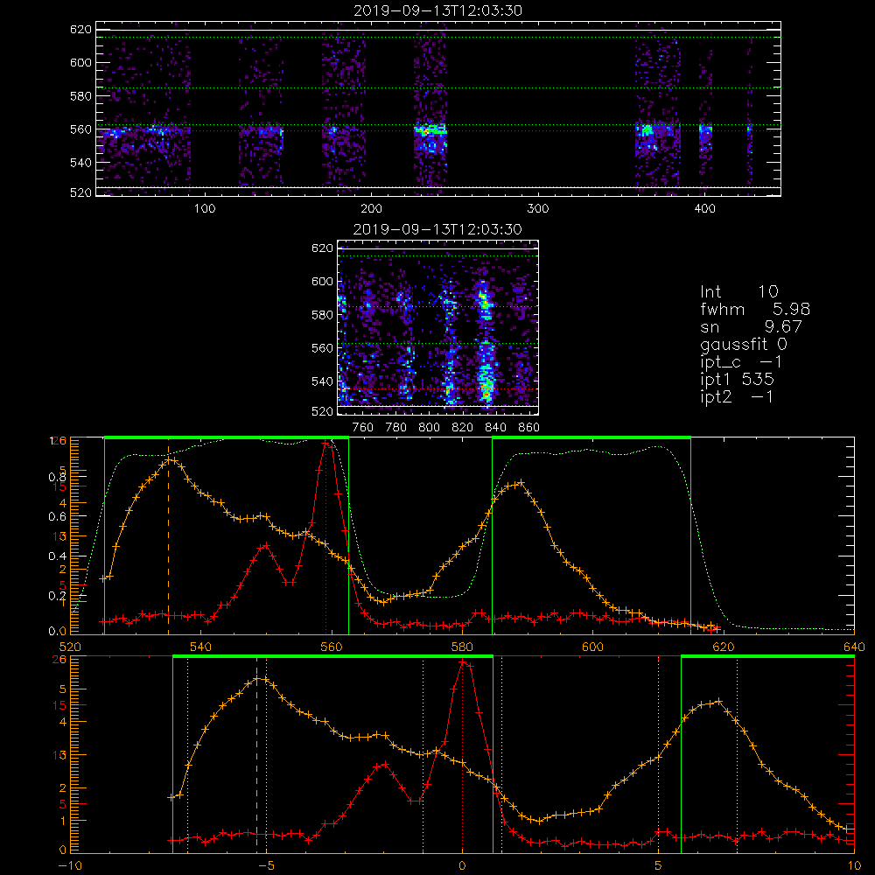Click y-axis label 540 on middle image
Image resolution: width=875 pixels, height=875 pixels.
point(322,381)
